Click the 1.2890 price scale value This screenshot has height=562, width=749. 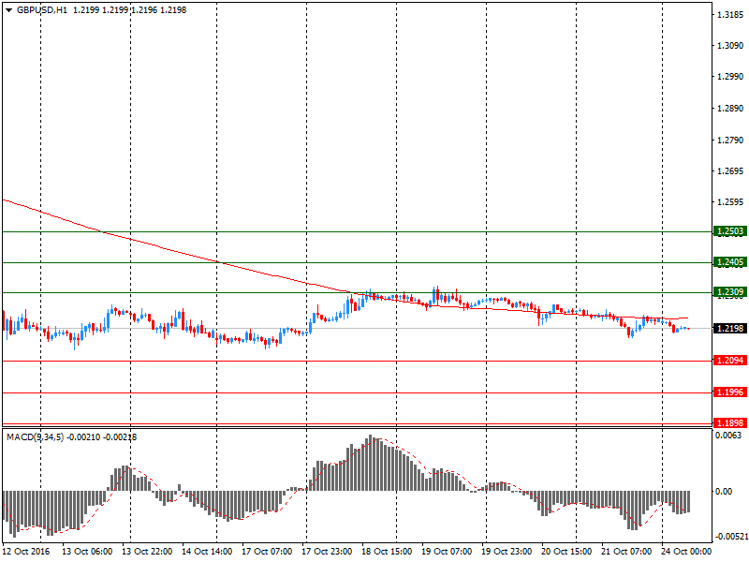point(730,109)
